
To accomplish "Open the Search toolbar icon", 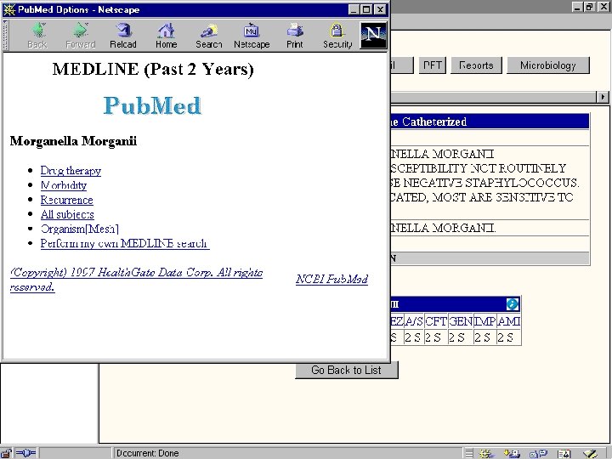I will (x=209, y=36).
